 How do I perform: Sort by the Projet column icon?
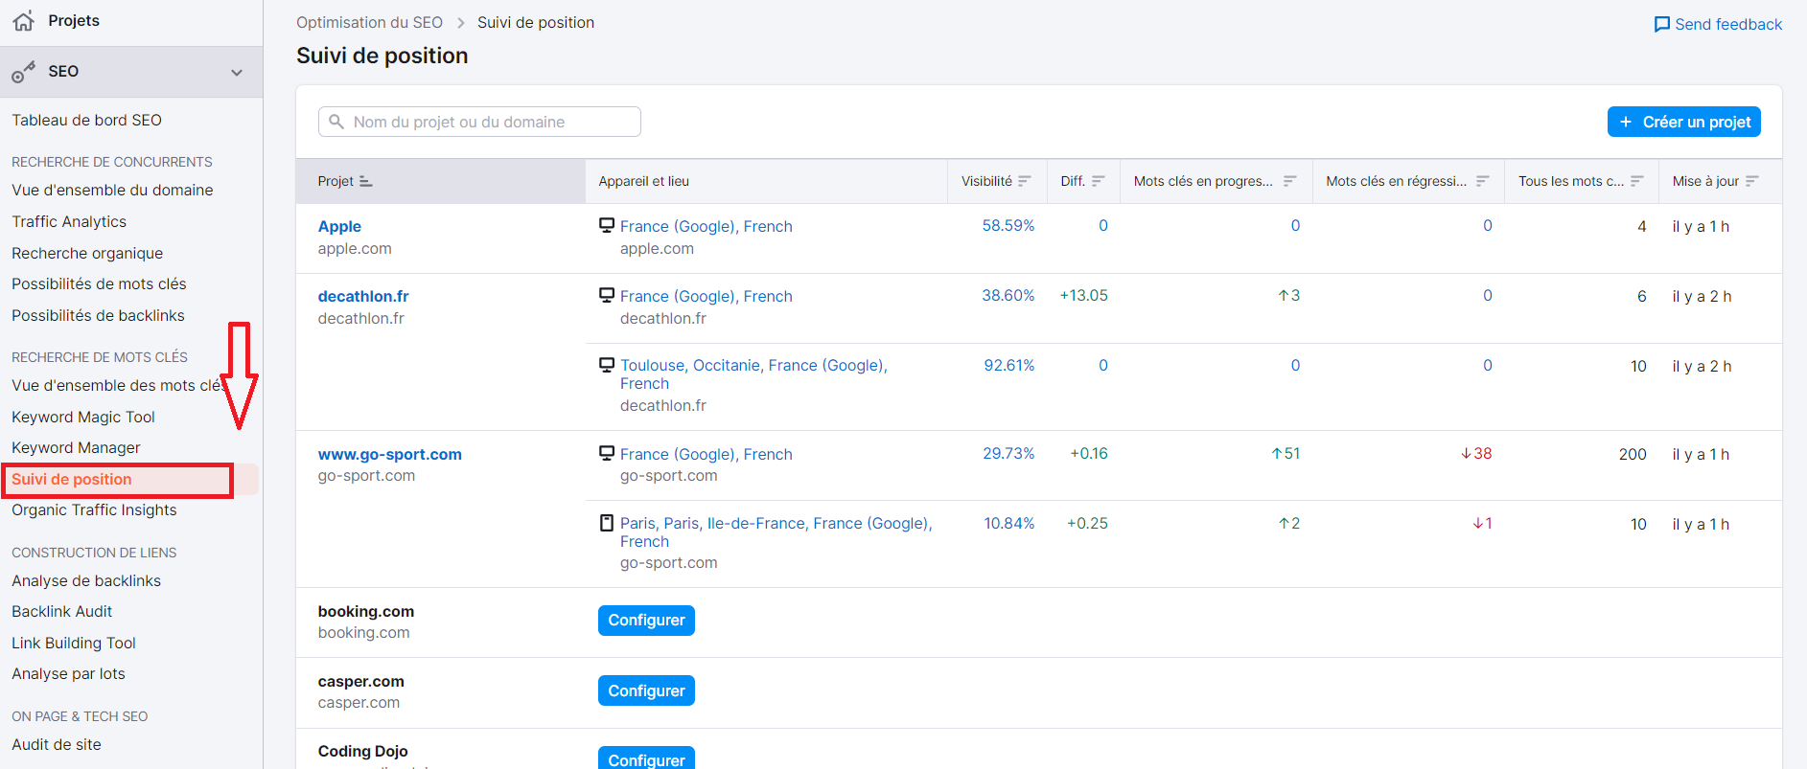click(x=365, y=181)
